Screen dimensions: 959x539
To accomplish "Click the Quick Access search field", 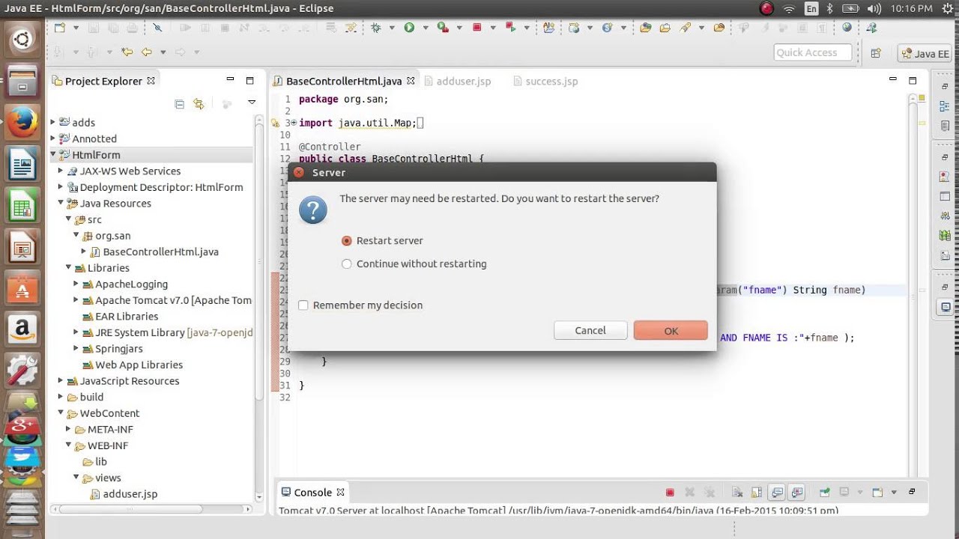I will 813,52.
